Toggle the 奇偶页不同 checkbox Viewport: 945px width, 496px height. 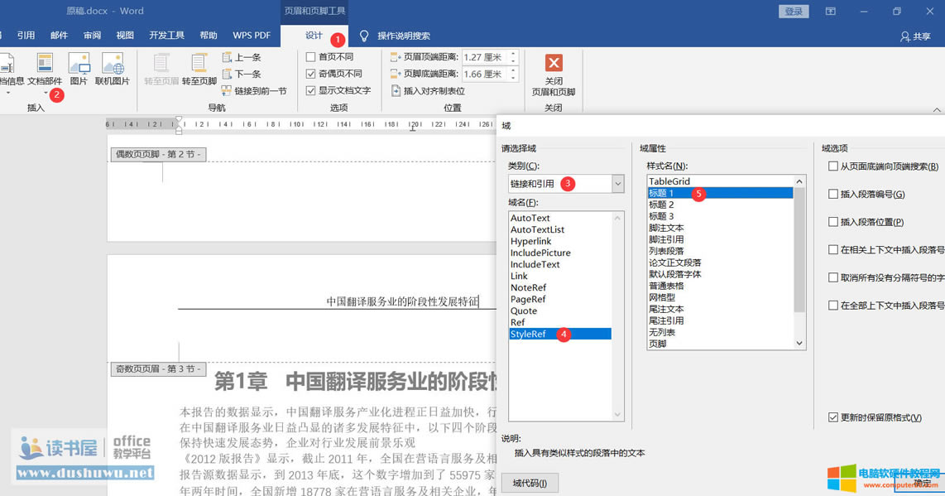click(311, 74)
